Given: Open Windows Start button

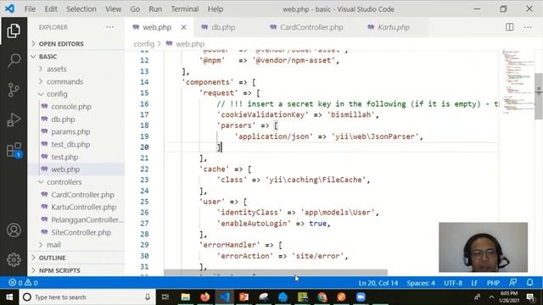Looking at the screenshot, I should [9, 297].
